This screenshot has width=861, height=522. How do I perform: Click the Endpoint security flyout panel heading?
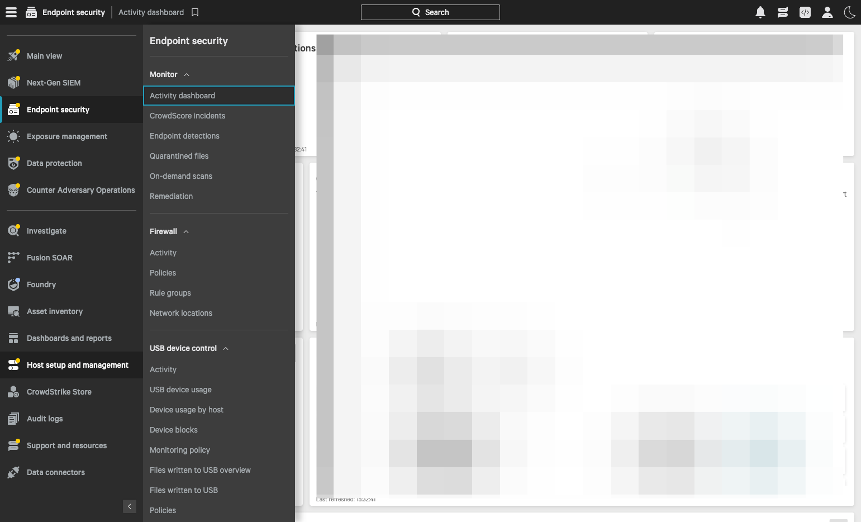pyautogui.click(x=189, y=41)
